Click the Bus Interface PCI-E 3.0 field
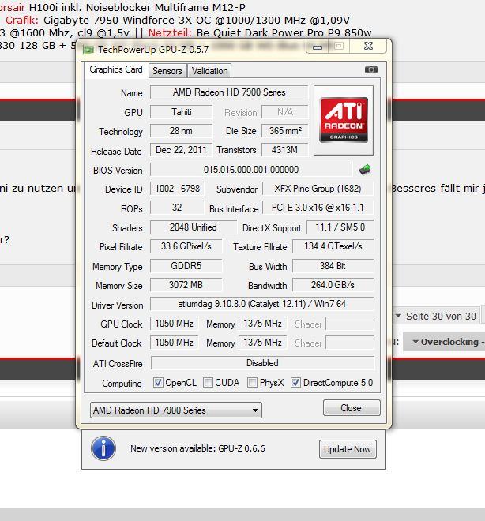Image resolution: width=485 pixels, height=521 pixels. tap(318, 208)
